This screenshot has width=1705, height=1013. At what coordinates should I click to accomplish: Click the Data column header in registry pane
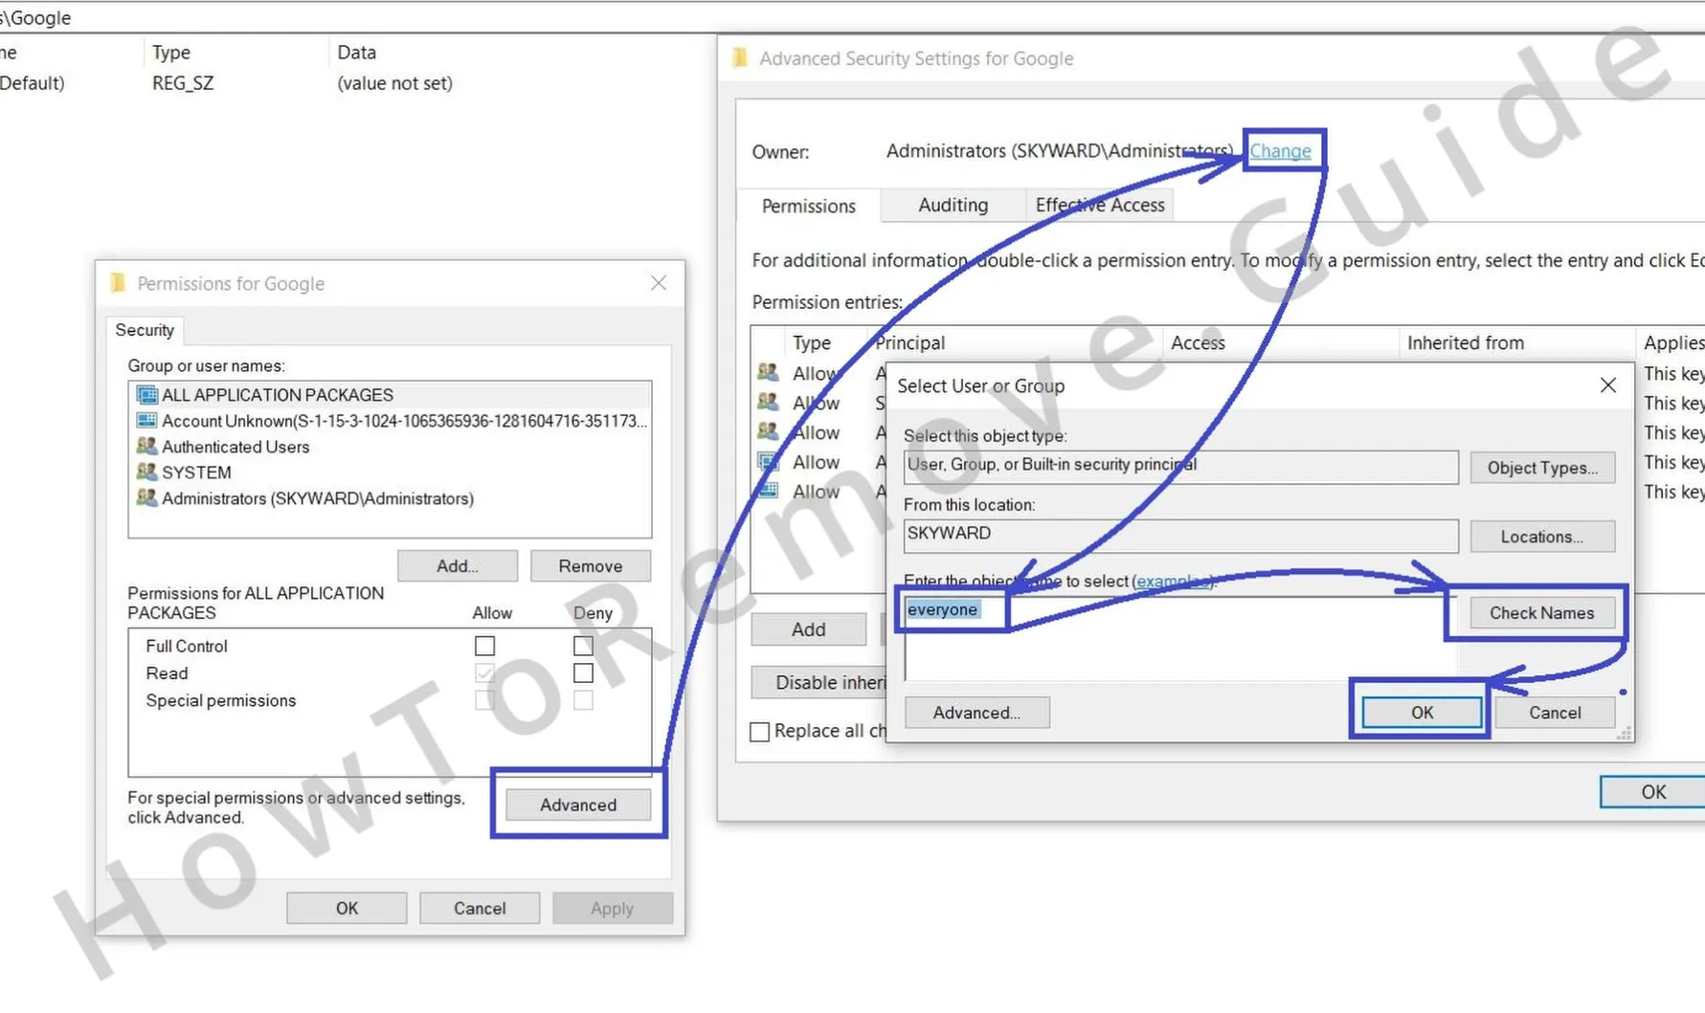coord(356,53)
